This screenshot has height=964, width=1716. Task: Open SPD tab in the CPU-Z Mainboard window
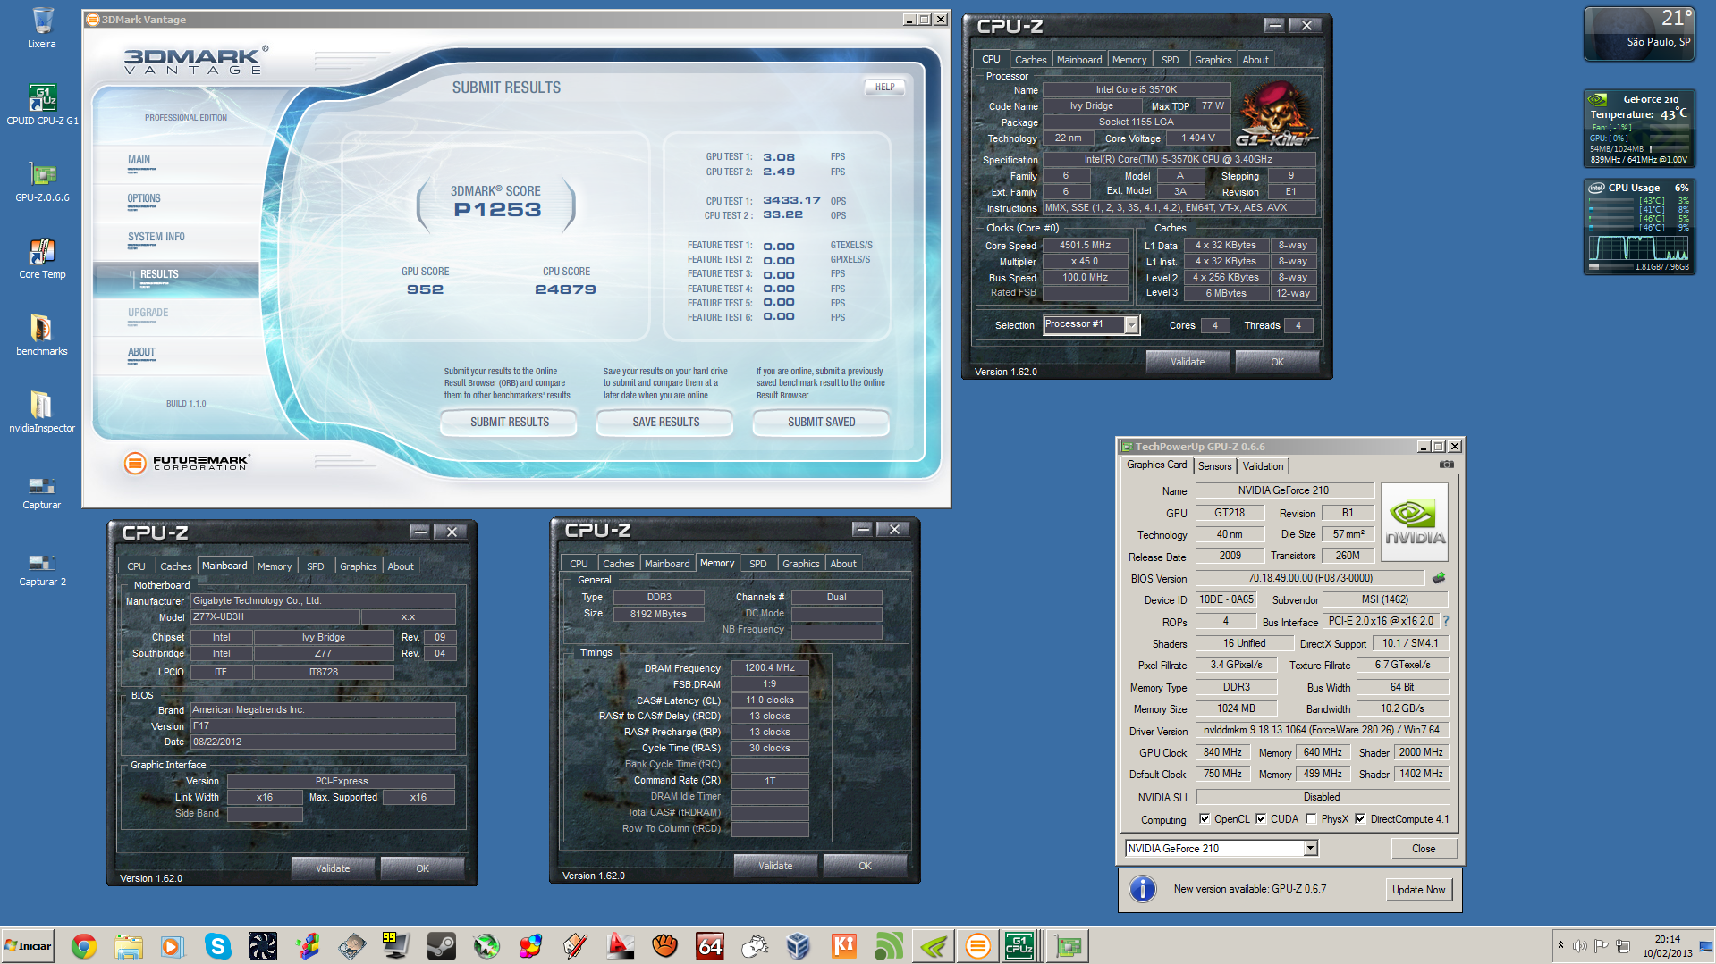pos(316,566)
